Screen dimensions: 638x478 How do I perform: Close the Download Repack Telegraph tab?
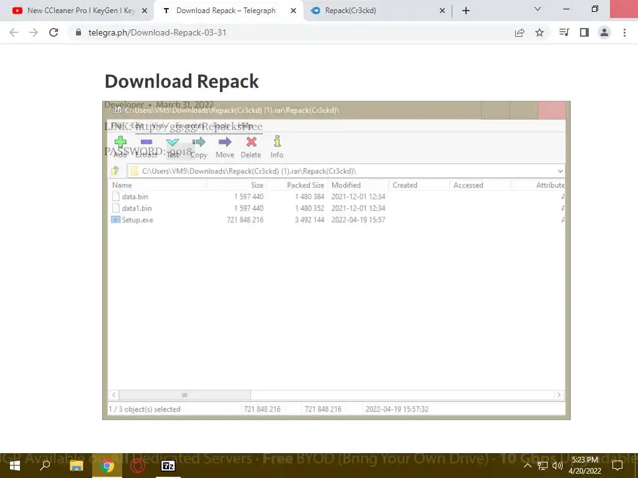click(x=293, y=11)
